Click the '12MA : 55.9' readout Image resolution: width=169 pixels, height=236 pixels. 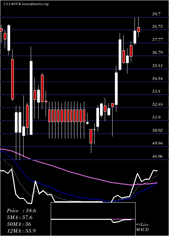pos(21,231)
